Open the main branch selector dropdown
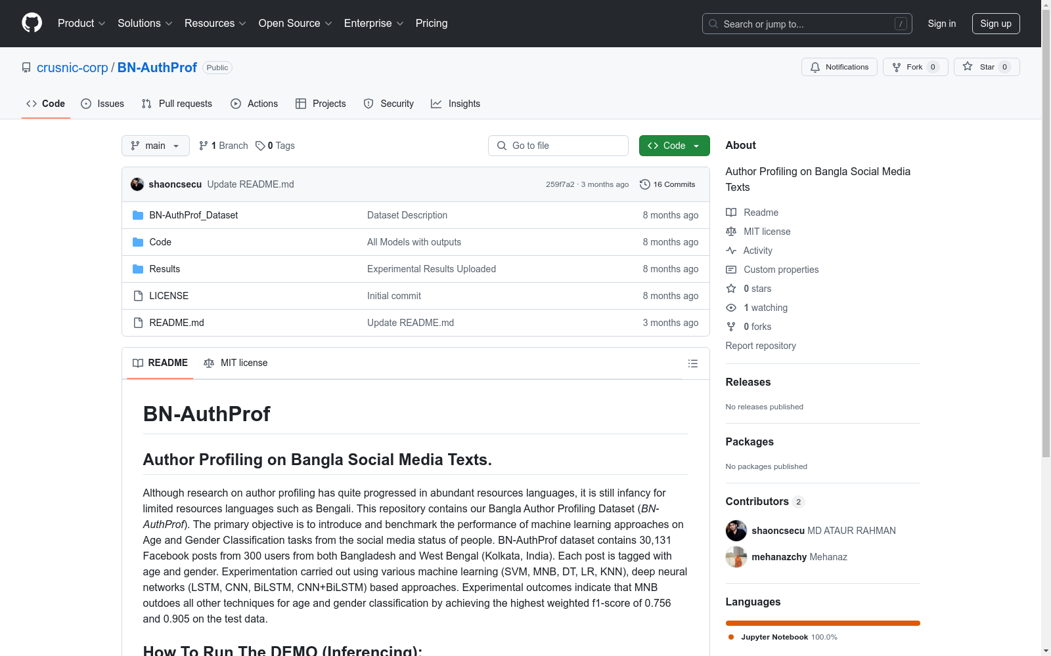Viewport: 1051px width, 656px height. click(156, 146)
